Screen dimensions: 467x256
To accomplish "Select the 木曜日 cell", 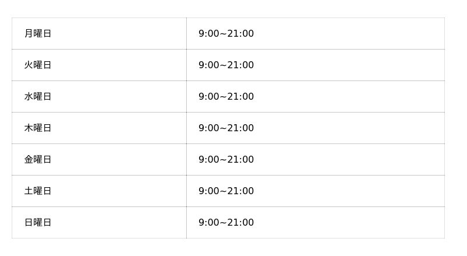I will [38, 128].
